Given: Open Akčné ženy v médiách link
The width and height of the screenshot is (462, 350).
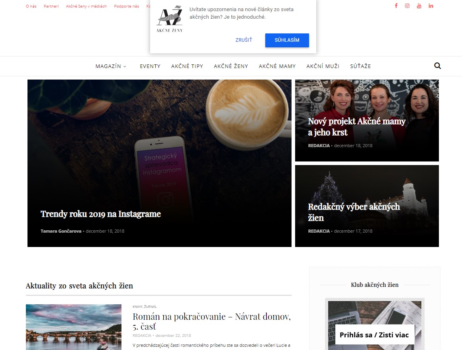Looking at the screenshot, I should coord(86,6).
